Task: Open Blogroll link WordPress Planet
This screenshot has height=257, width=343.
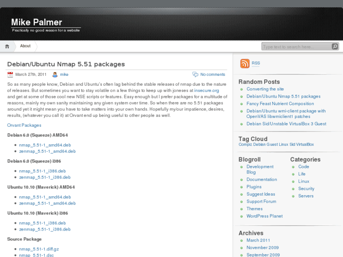Action: tap(265, 216)
